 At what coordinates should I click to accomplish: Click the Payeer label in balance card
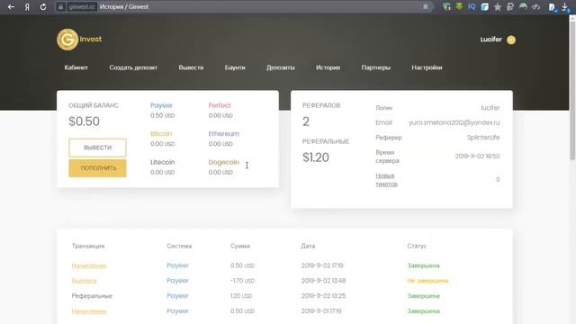tap(161, 105)
